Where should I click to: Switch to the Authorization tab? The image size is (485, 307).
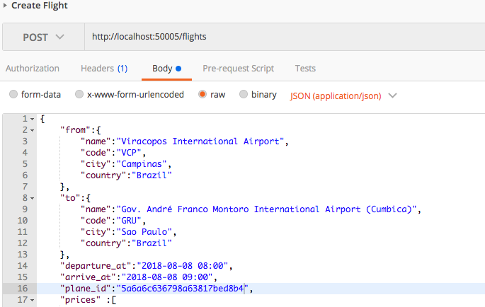click(33, 69)
